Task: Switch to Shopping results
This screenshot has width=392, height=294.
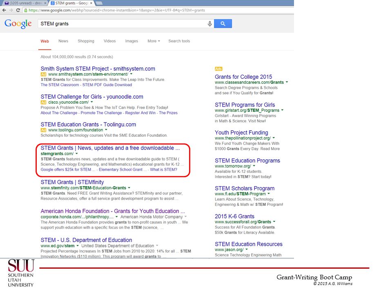Action: pos(86,41)
